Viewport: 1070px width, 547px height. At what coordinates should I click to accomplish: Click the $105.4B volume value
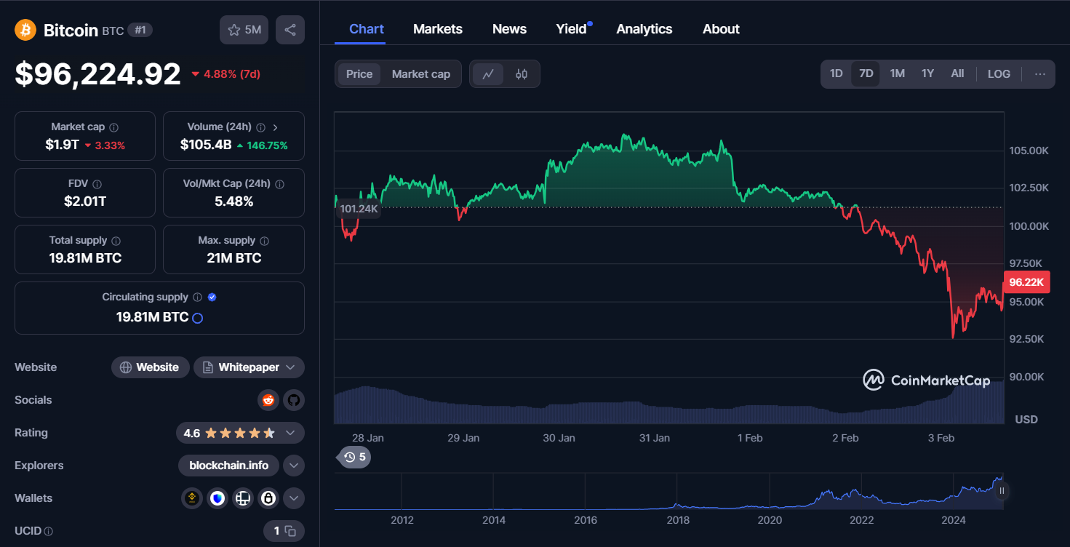coord(206,145)
